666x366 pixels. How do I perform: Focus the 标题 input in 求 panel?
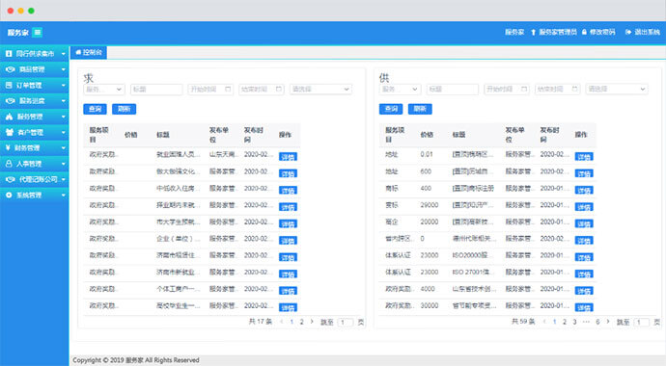point(156,90)
